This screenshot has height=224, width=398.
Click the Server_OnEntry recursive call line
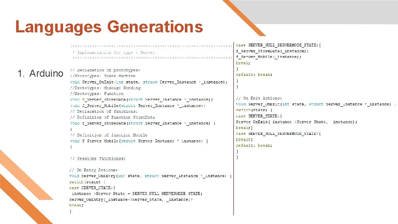point(131,200)
